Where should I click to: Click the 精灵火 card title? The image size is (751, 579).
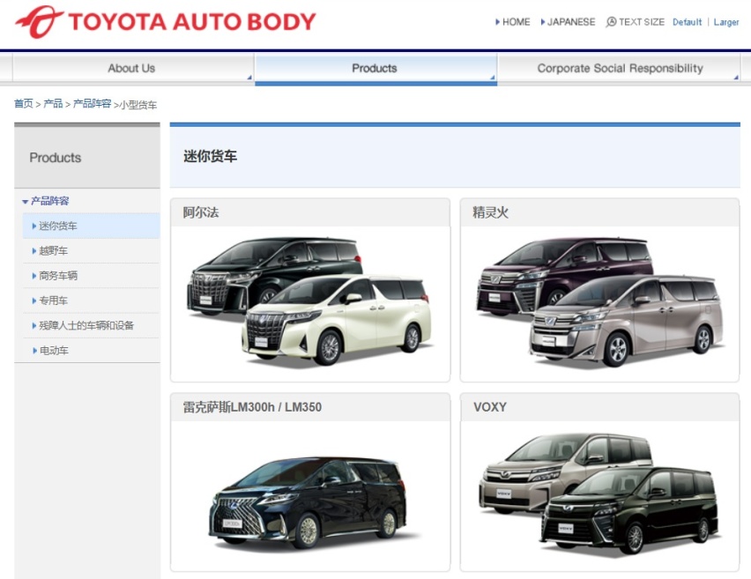pos(490,212)
